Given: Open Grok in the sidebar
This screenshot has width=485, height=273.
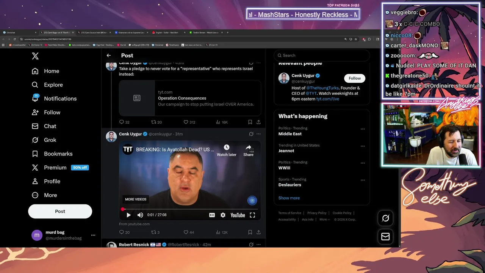Looking at the screenshot, I should [44, 140].
